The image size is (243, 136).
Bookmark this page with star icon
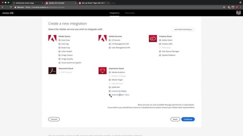(x=224, y=7)
